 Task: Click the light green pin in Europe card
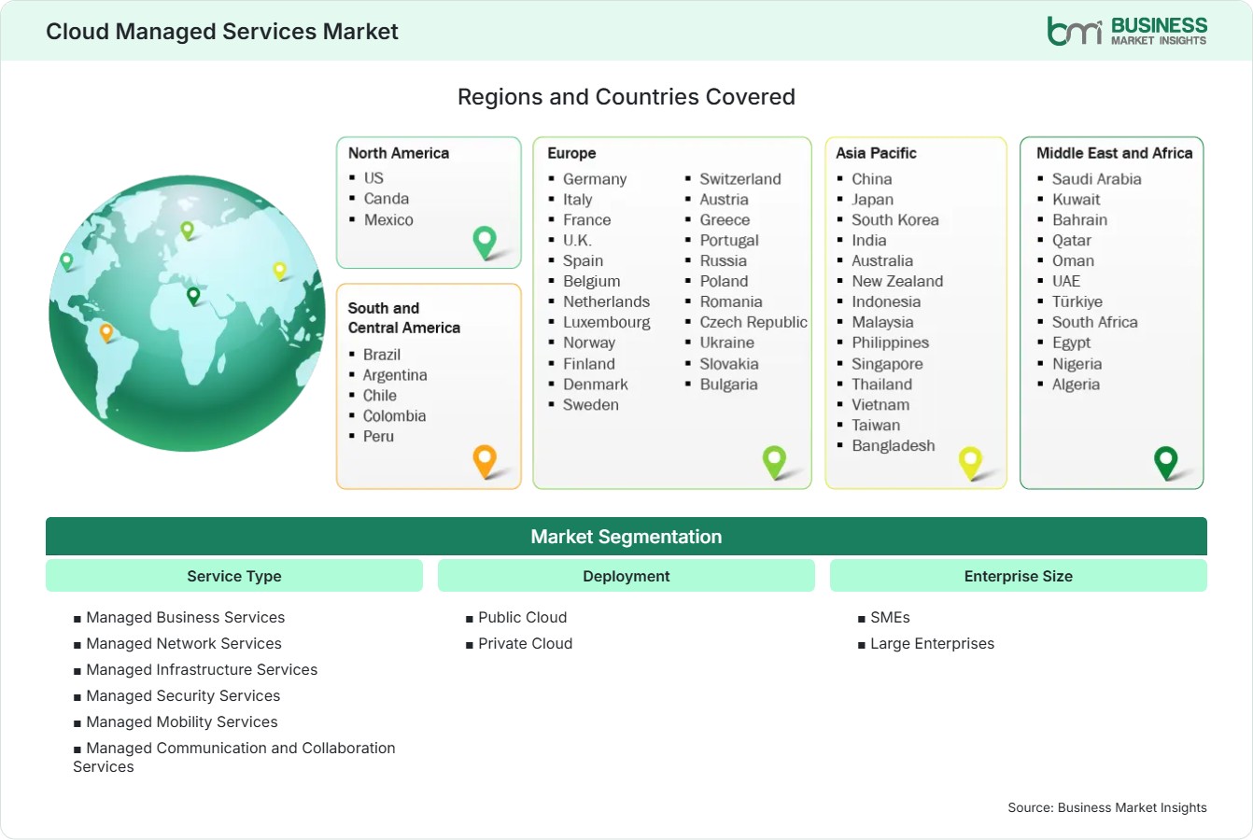[x=774, y=461]
